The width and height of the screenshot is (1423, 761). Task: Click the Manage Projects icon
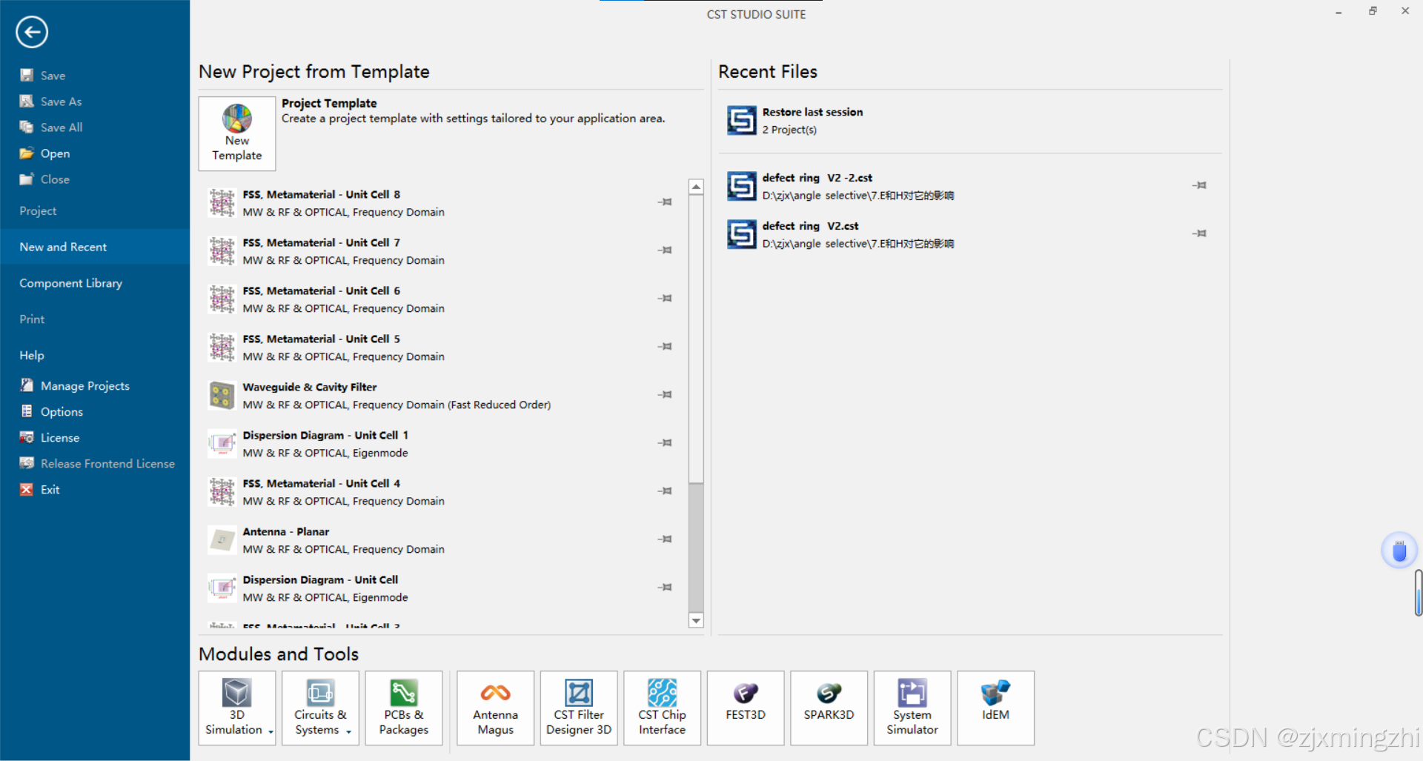[27, 385]
